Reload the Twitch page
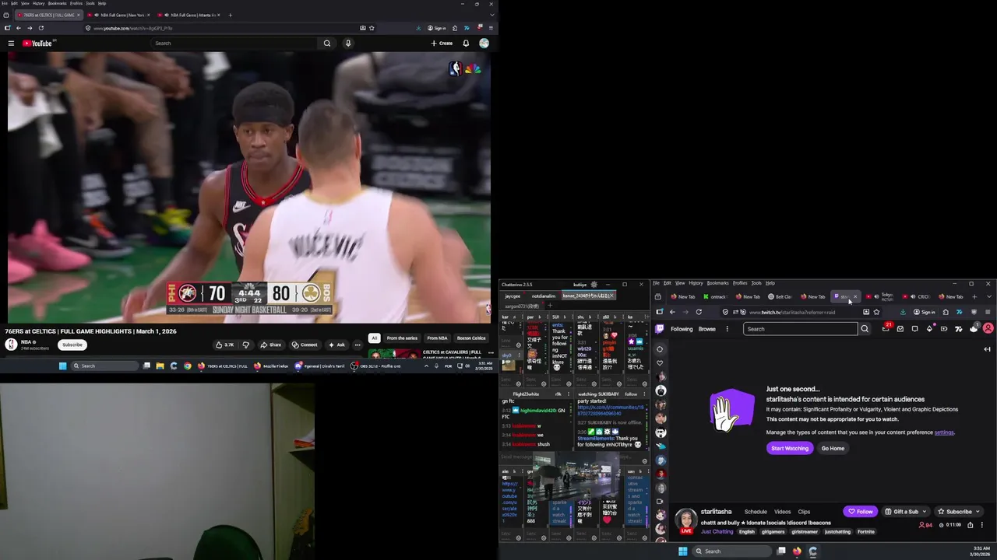 699,312
